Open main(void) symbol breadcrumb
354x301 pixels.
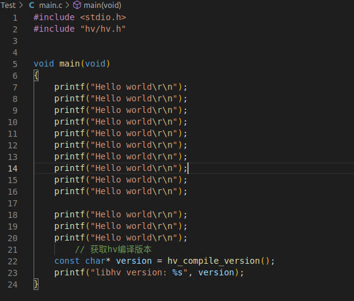pyautogui.click(x=103, y=5)
